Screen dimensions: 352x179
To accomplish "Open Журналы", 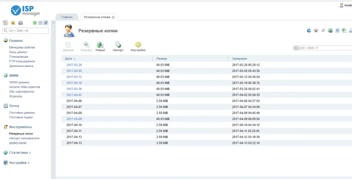I will pos(16,96).
